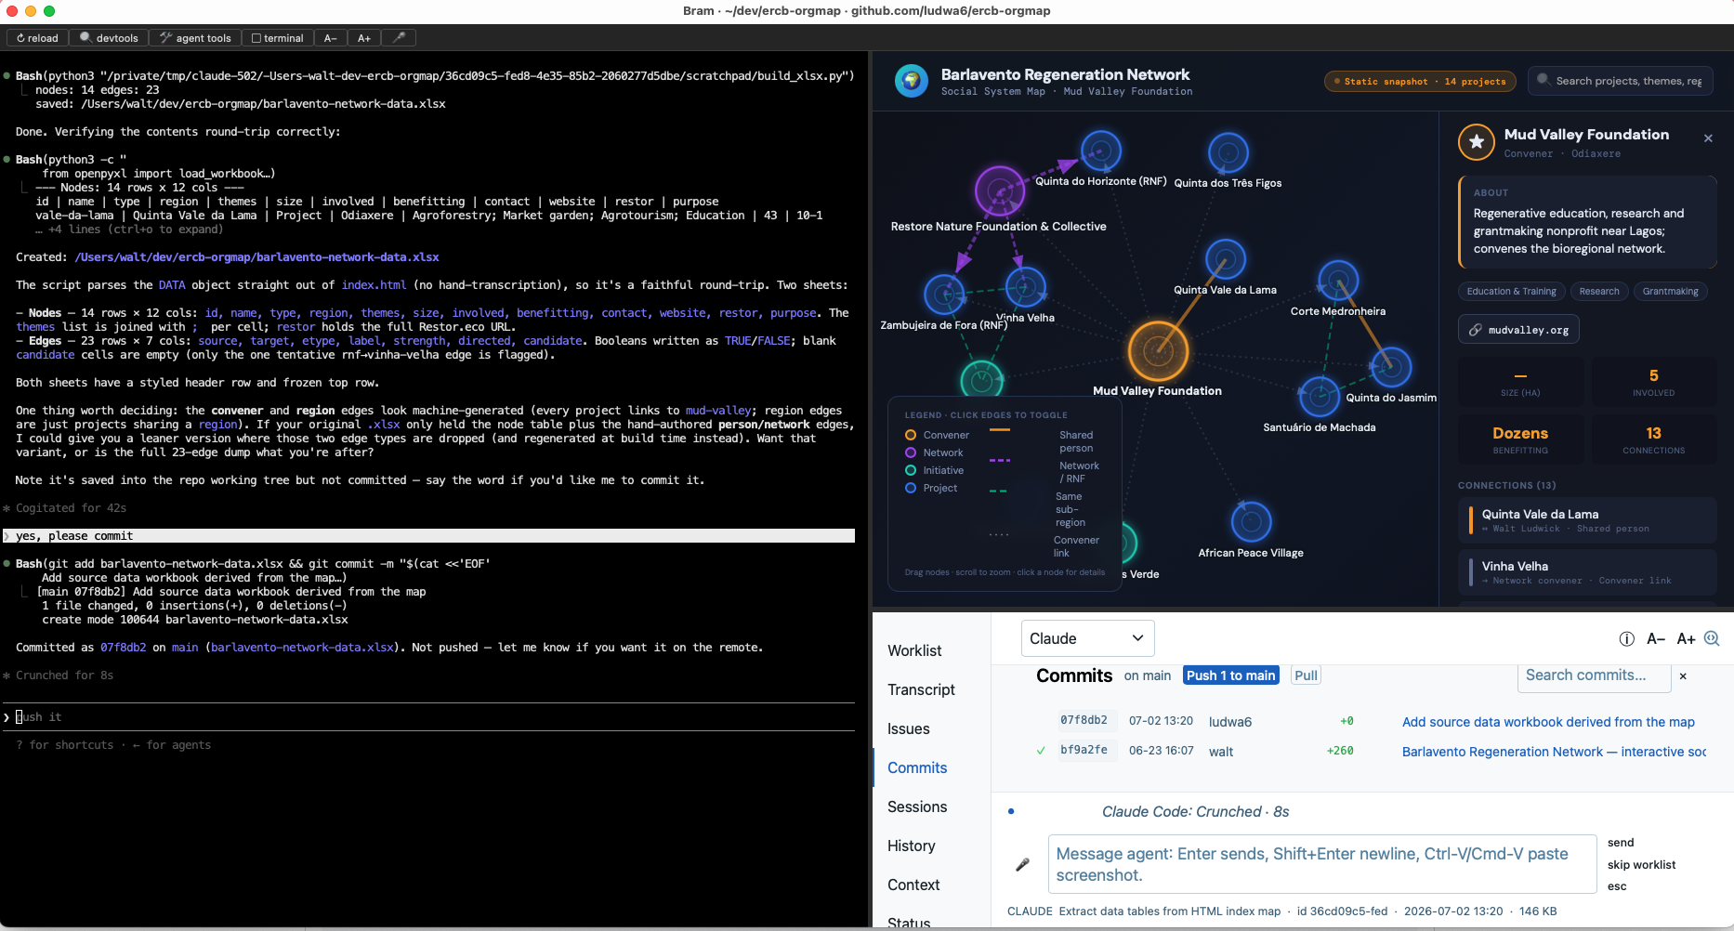Click the Mud Valley Foundation star icon
1734x931 pixels.
click(x=1476, y=142)
